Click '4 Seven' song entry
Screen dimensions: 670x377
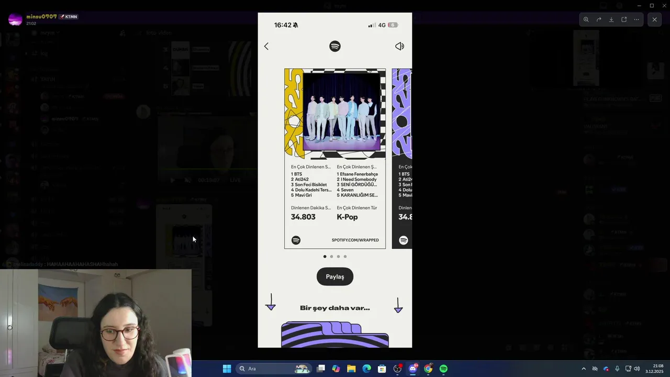click(x=345, y=190)
